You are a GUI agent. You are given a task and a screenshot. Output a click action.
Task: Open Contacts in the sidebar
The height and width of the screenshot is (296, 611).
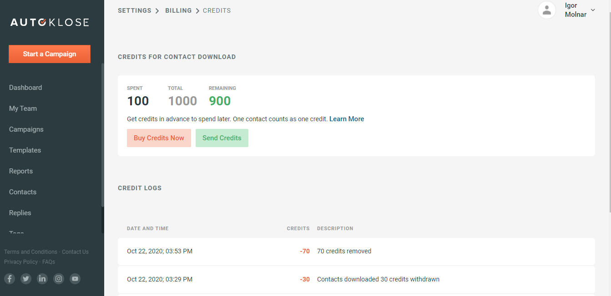coord(23,192)
